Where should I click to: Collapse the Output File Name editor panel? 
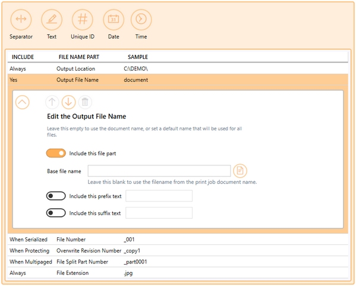pos(22,102)
